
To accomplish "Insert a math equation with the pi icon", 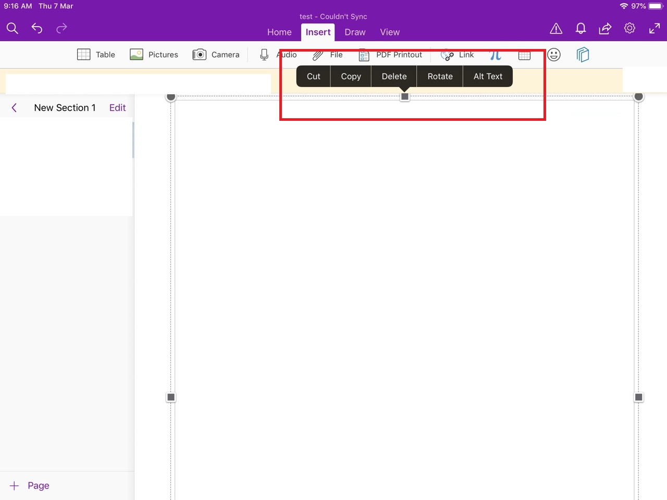I will pyautogui.click(x=496, y=55).
